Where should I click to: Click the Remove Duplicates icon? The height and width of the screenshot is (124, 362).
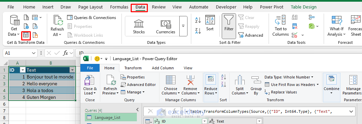295,26
